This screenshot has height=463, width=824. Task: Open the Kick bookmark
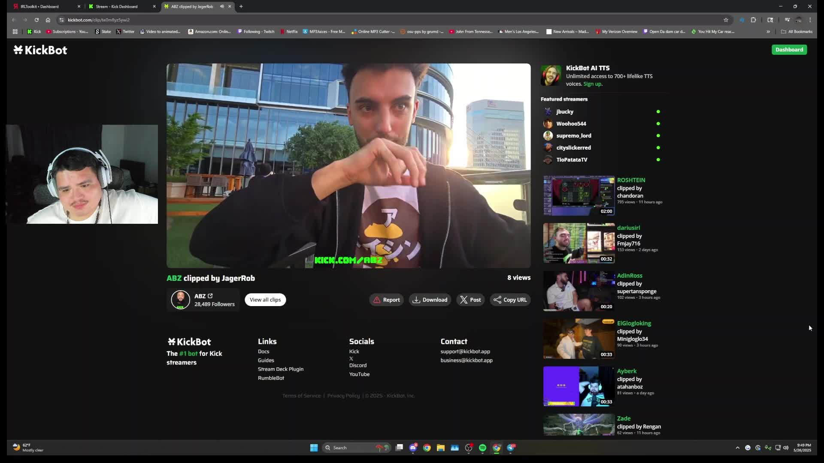pyautogui.click(x=34, y=32)
